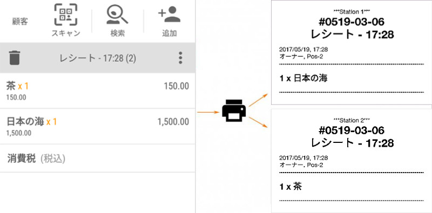
Task: Tap the QR スキャン customer icon
Action: (66, 15)
